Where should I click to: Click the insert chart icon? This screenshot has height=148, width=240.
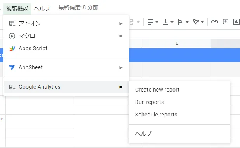tap(237, 22)
